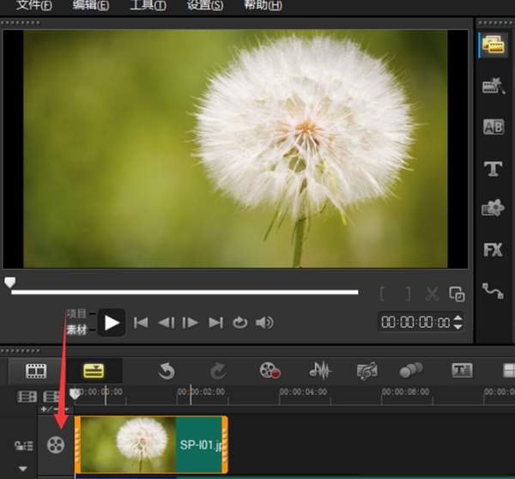Open the Media library panel
The height and width of the screenshot is (479, 515).
(493, 45)
